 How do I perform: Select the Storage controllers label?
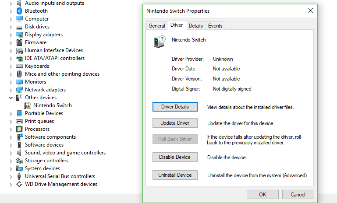46,161
